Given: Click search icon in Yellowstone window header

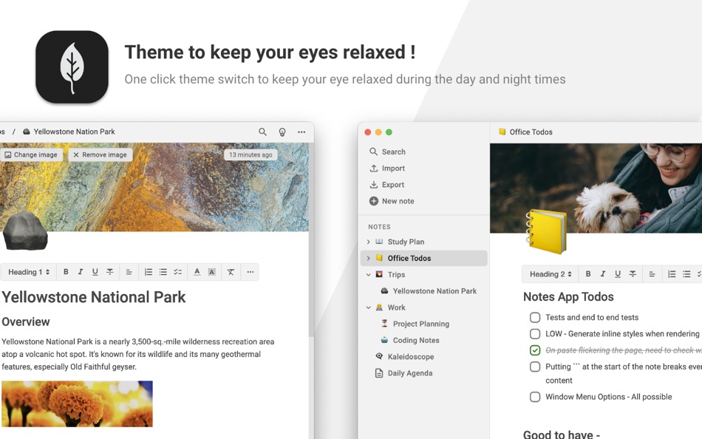Looking at the screenshot, I should click(x=262, y=132).
